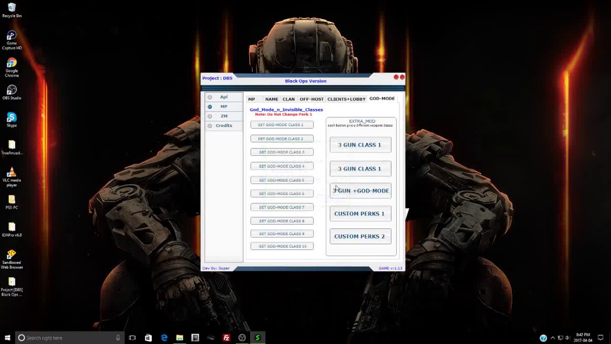Open the taskbar clock and date

(x=583, y=338)
